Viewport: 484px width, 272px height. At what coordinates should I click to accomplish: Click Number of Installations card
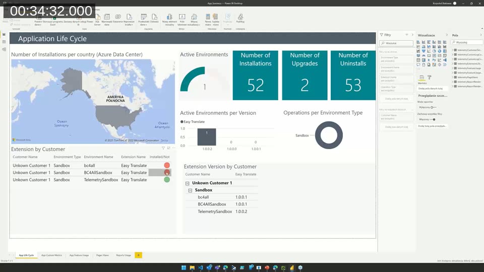click(255, 75)
